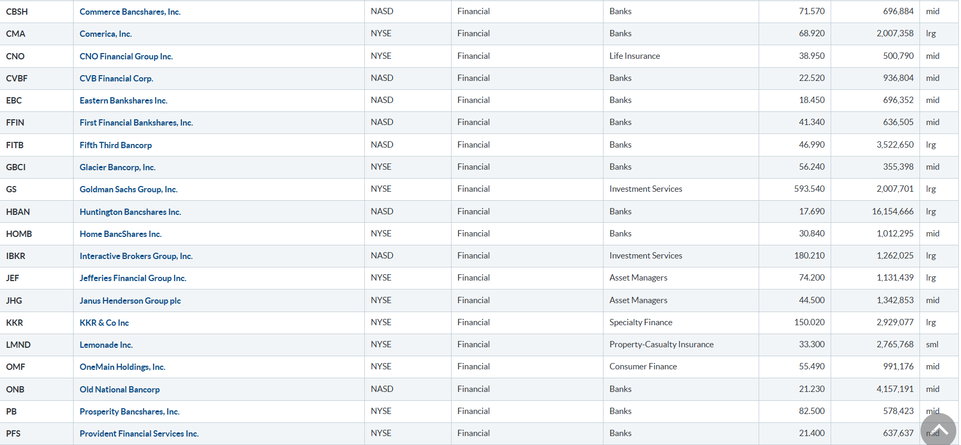Open the Commerce Bancshares, Inc. link
Image resolution: width=961 pixels, height=445 pixels.
[x=130, y=12]
